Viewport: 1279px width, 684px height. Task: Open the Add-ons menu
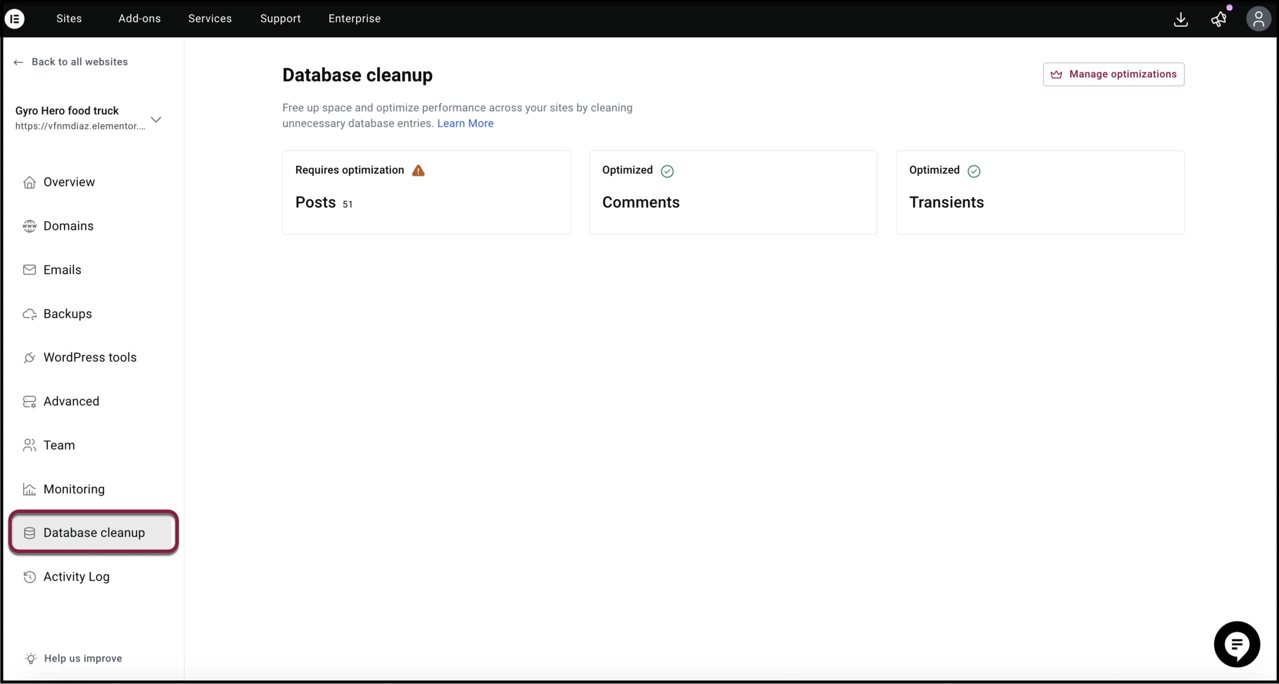(139, 18)
